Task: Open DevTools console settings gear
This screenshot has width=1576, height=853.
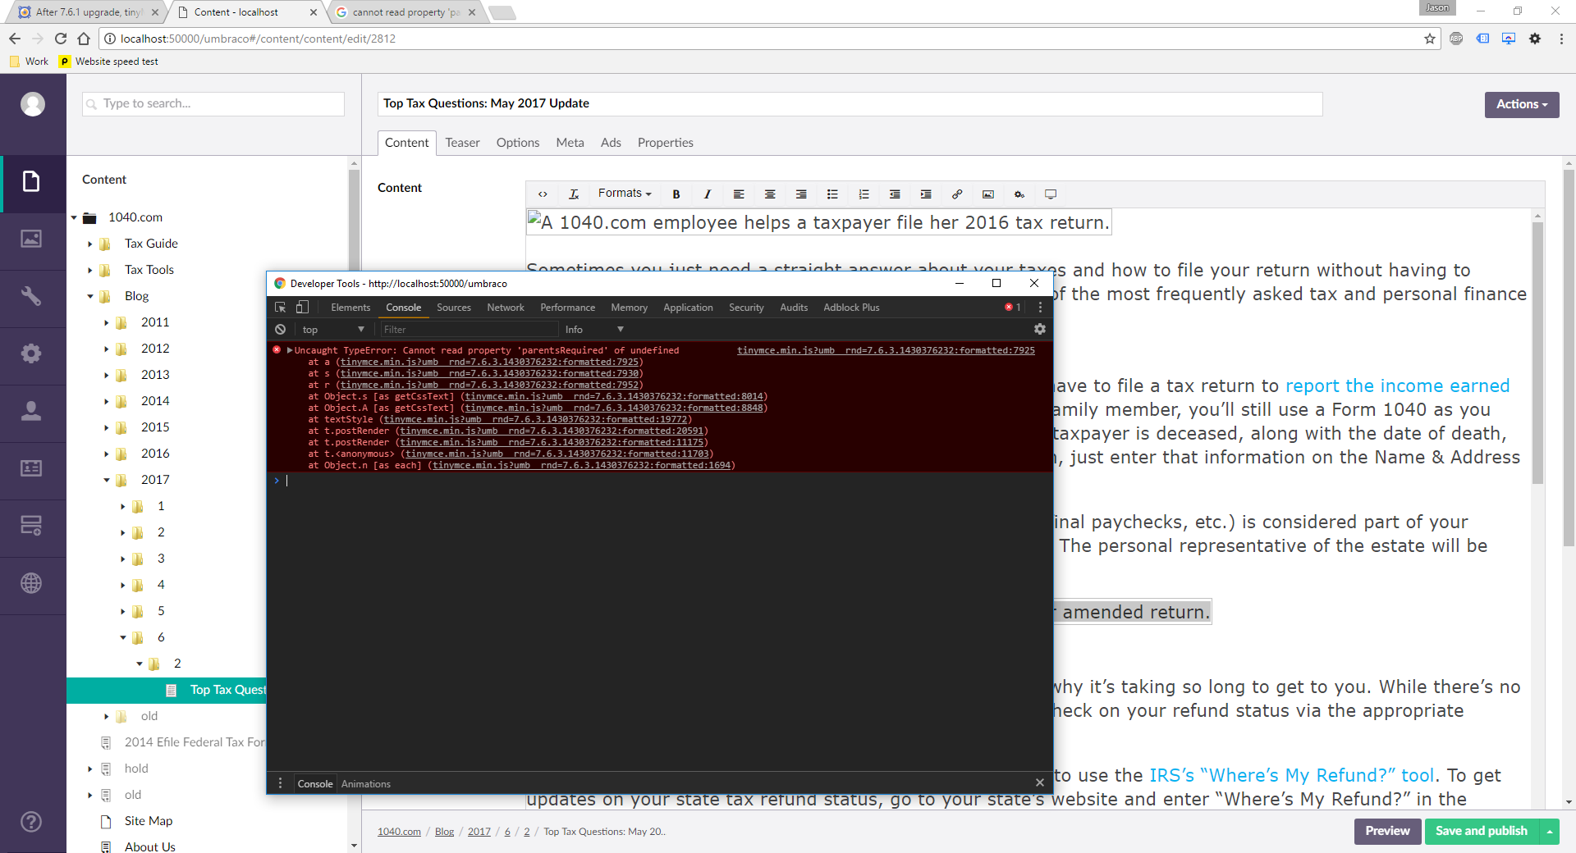Action: coord(1040,329)
